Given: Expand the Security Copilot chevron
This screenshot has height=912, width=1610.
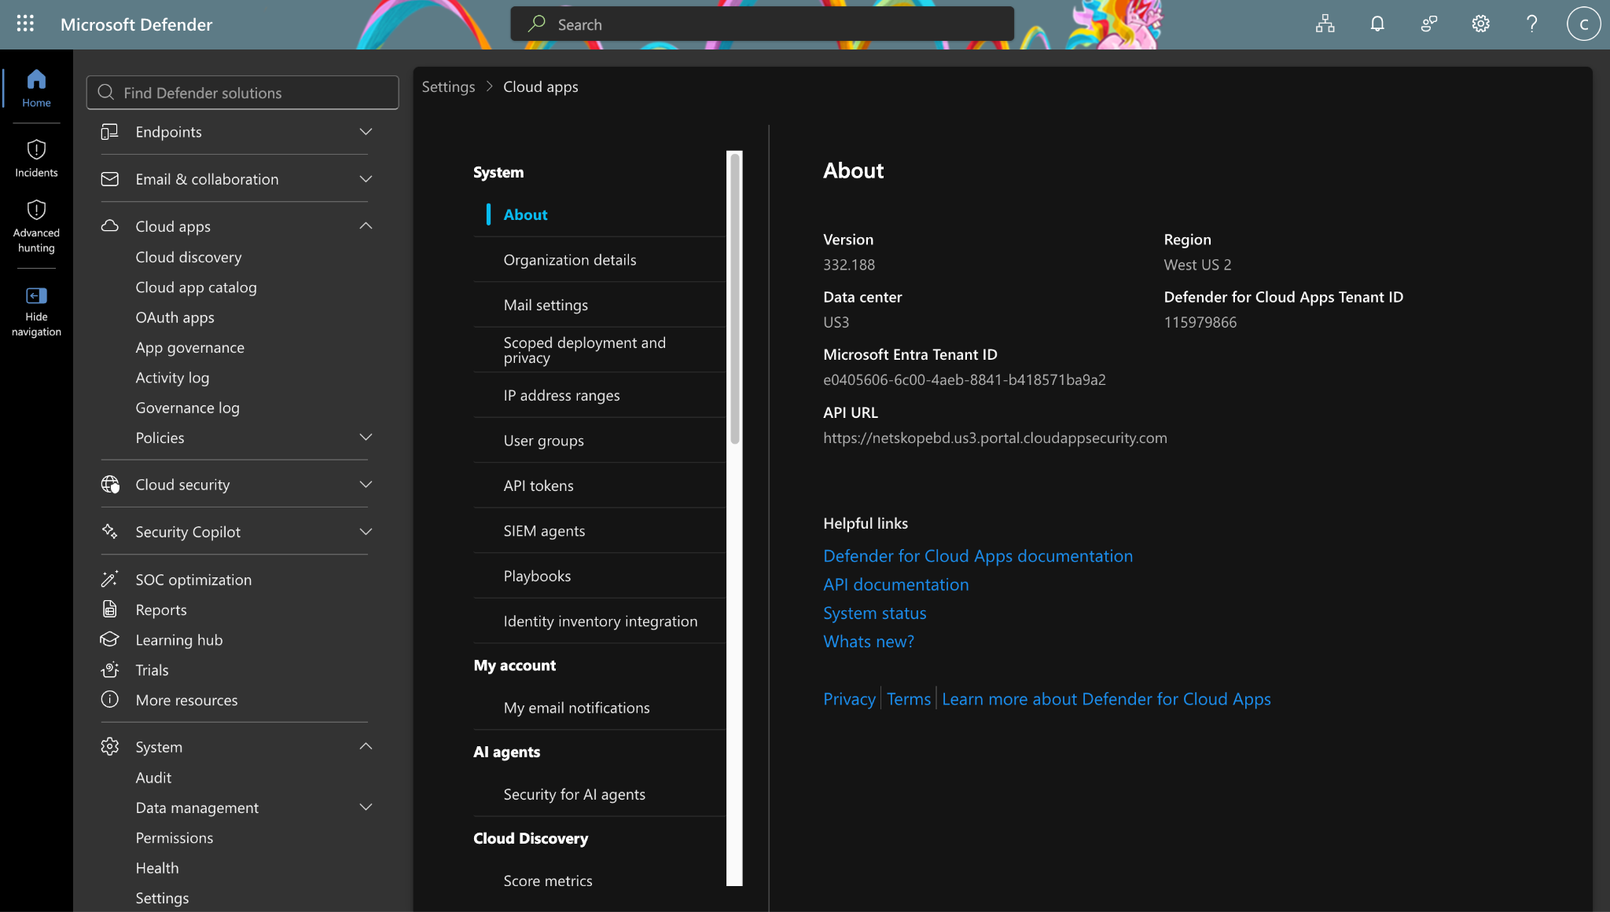Looking at the screenshot, I should point(366,532).
